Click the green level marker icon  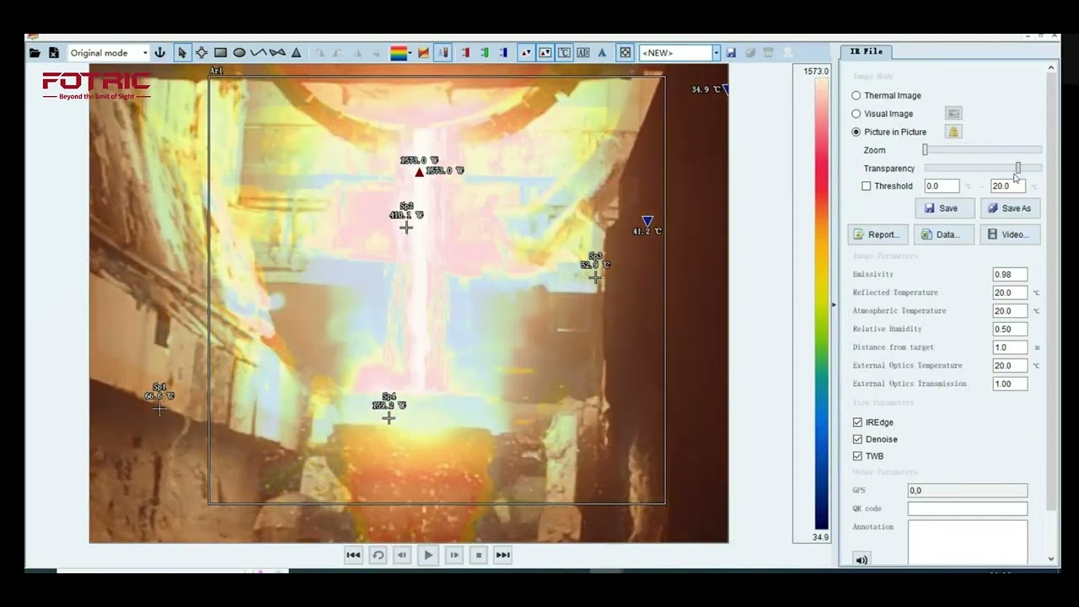coord(485,53)
